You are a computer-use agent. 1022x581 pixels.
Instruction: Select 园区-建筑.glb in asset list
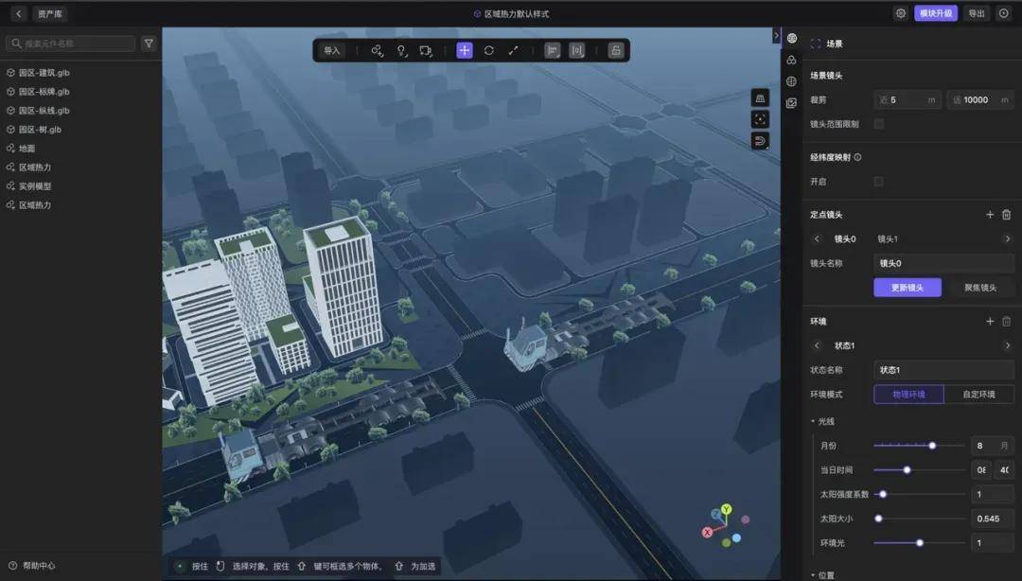coord(44,73)
